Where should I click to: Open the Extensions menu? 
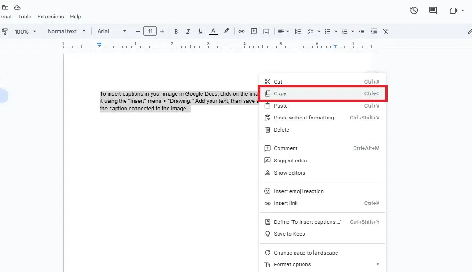(x=51, y=16)
